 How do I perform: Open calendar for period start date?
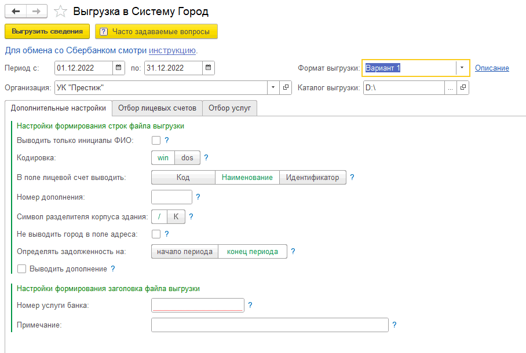(118, 68)
